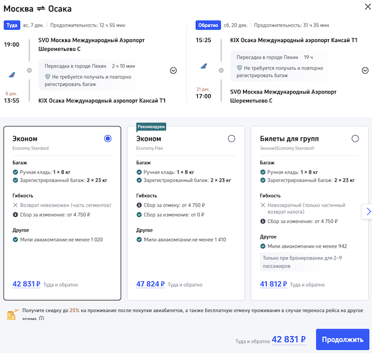This screenshot has height=353, width=372.
Task: Select the Economy Standard fare radio button
Action: point(108,139)
